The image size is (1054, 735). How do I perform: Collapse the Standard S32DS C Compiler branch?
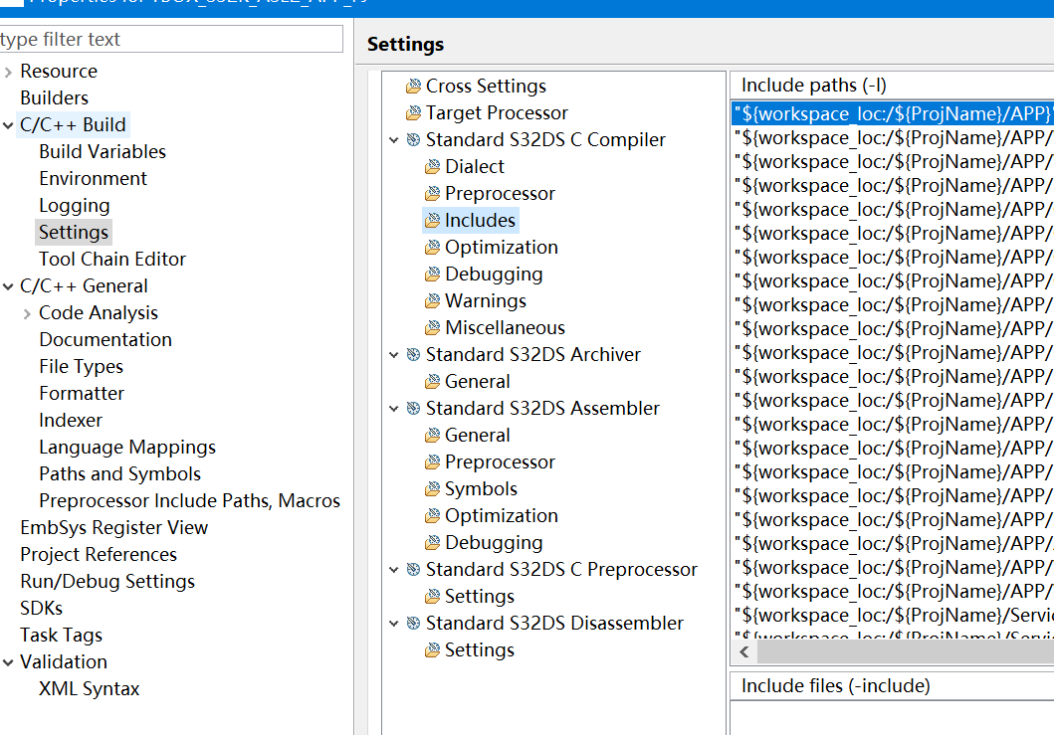pos(394,140)
